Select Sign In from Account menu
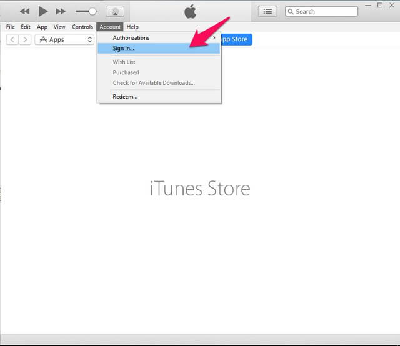Image resolution: width=400 pixels, height=346 pixels. click(124, 48)
